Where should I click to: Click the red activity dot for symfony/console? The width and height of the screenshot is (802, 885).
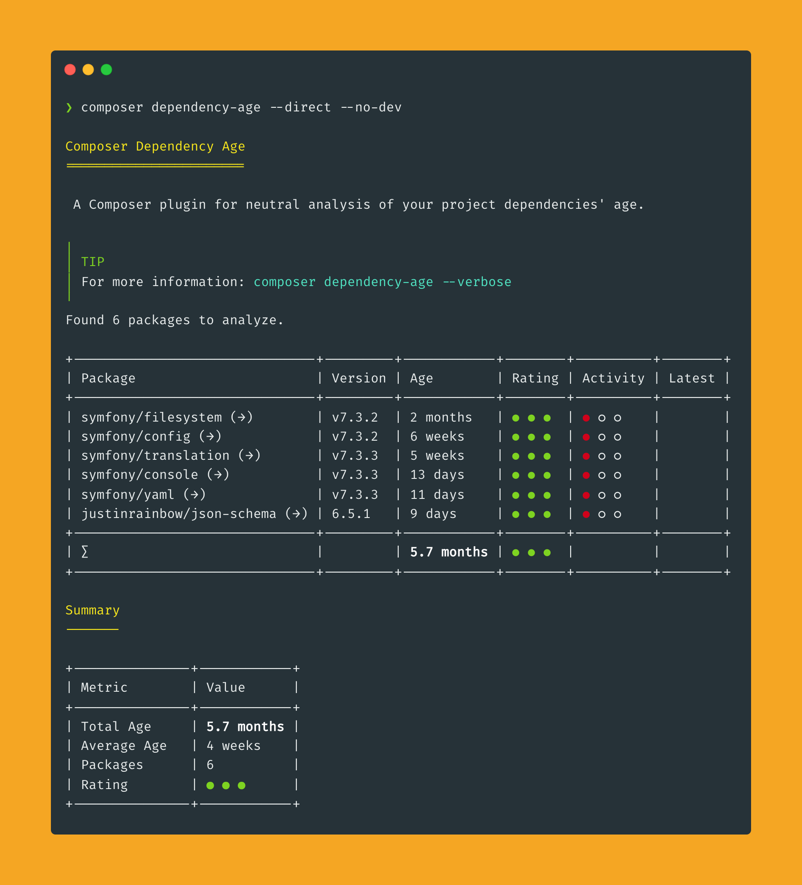(586, 475)
